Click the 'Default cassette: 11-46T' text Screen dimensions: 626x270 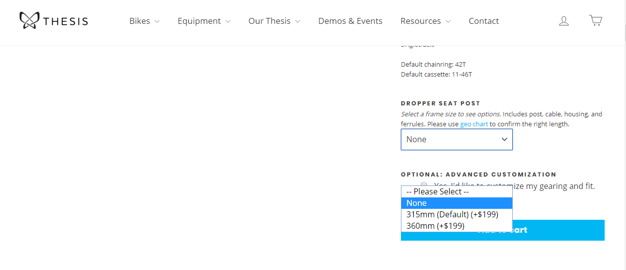pyautogui.click(x=436, y=75)
